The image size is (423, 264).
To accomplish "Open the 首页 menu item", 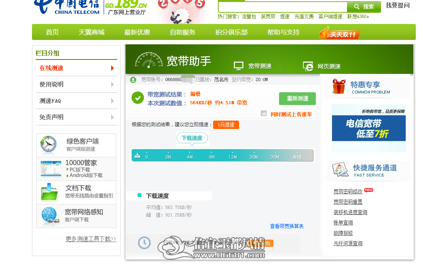I will 52,32.
